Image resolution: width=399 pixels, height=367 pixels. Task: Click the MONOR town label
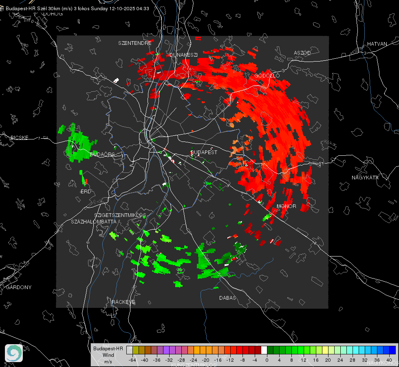click(286, 206)
